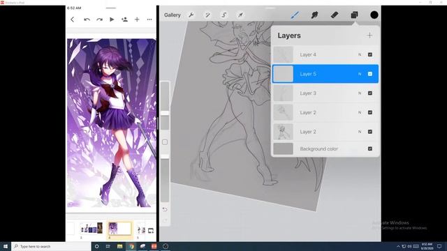Open blend mode N for Layer 3
The width and height of the screenshot is (447, 251).
pos(360,93)
